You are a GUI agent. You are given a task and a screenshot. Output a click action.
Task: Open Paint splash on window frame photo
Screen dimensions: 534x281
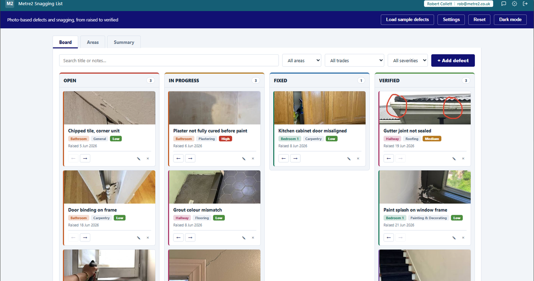[425, 187]
